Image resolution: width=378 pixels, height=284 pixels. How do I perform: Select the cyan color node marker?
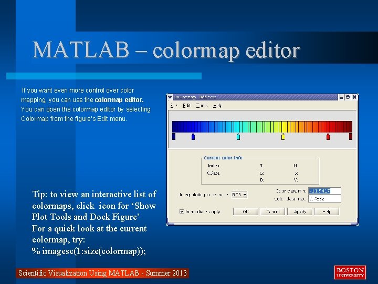[x=238, y=136]
